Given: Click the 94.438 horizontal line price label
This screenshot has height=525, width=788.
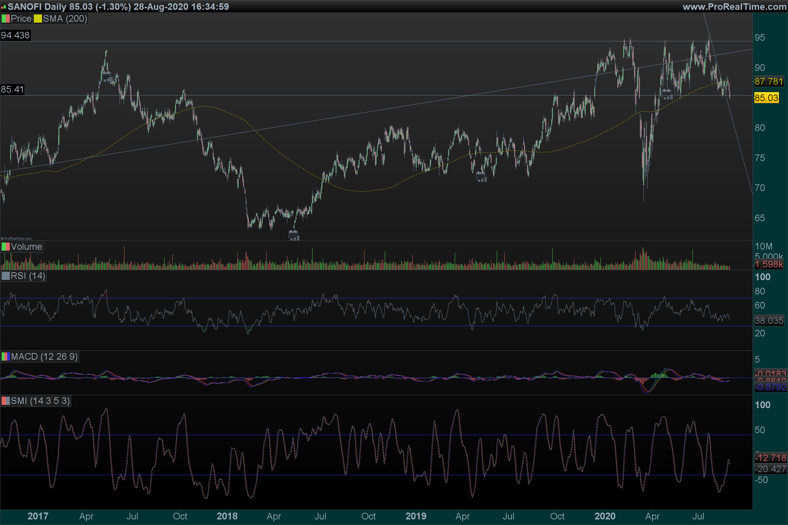Looking at the screenshot, I should (15, 35).
